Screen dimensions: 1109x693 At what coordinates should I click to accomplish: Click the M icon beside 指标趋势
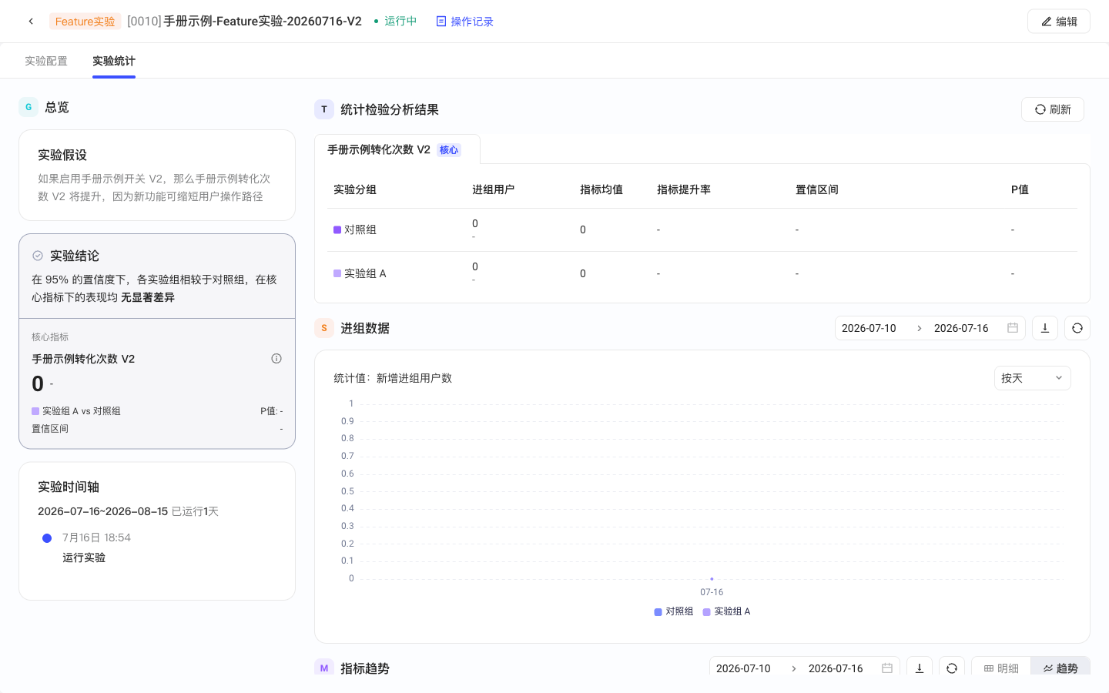[x=324, y=668]
